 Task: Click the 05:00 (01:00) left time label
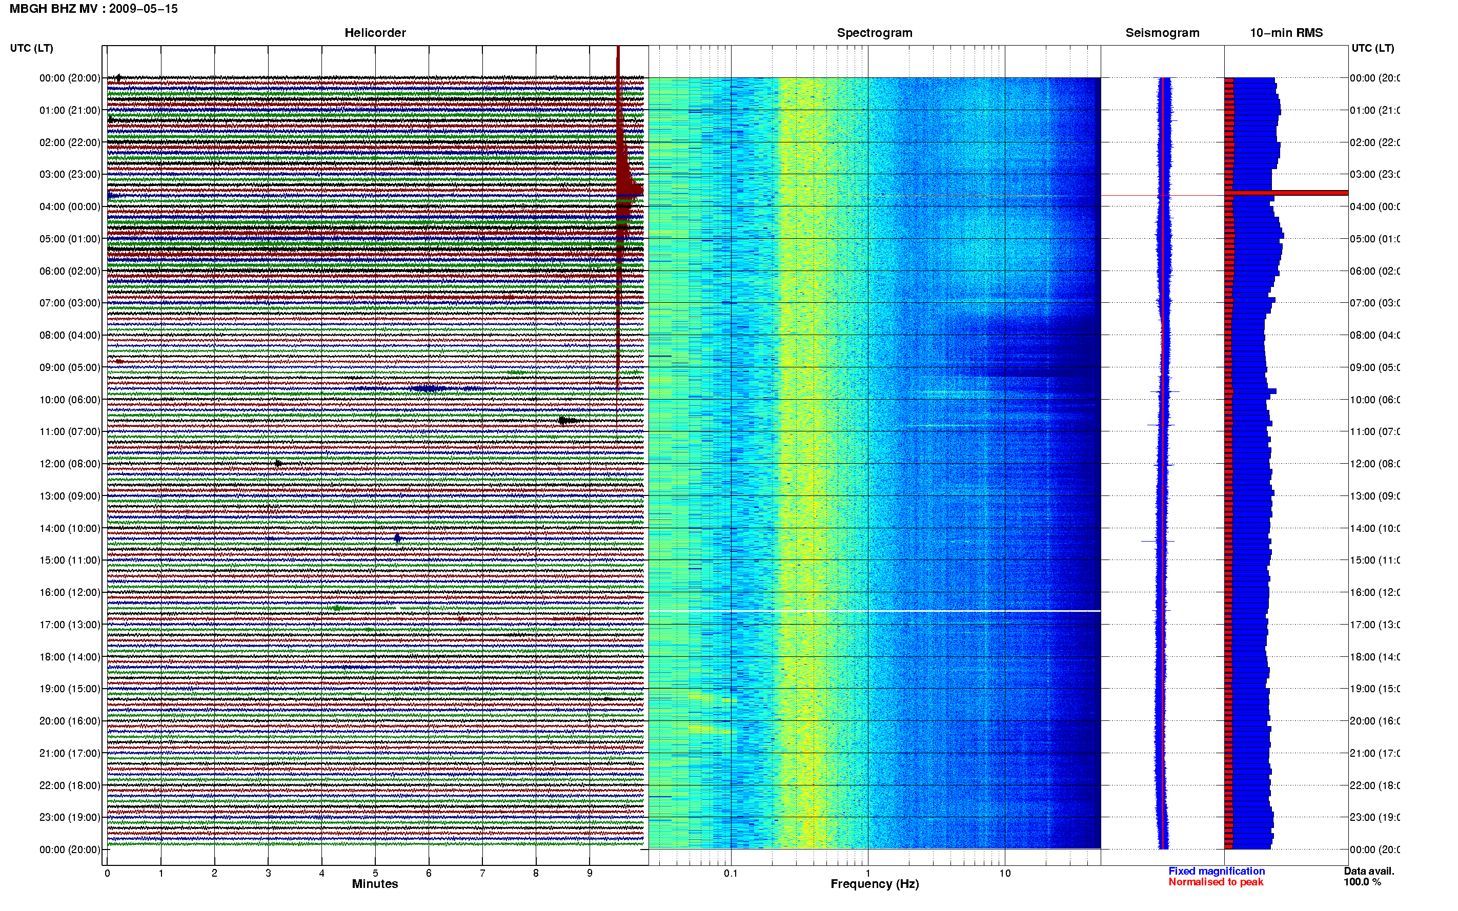click(x=70, y=239)
